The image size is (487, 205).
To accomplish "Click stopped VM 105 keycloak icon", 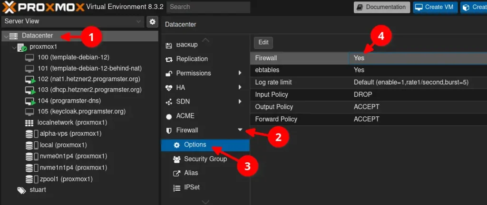I will [29, 112].
